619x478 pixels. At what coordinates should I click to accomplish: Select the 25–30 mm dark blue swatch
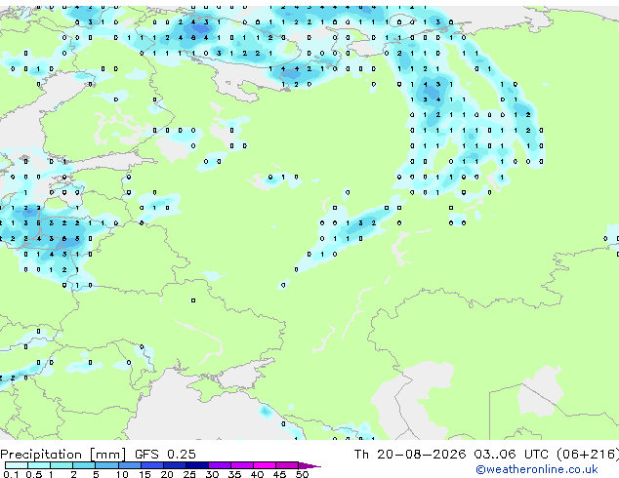tap(197, 465)
